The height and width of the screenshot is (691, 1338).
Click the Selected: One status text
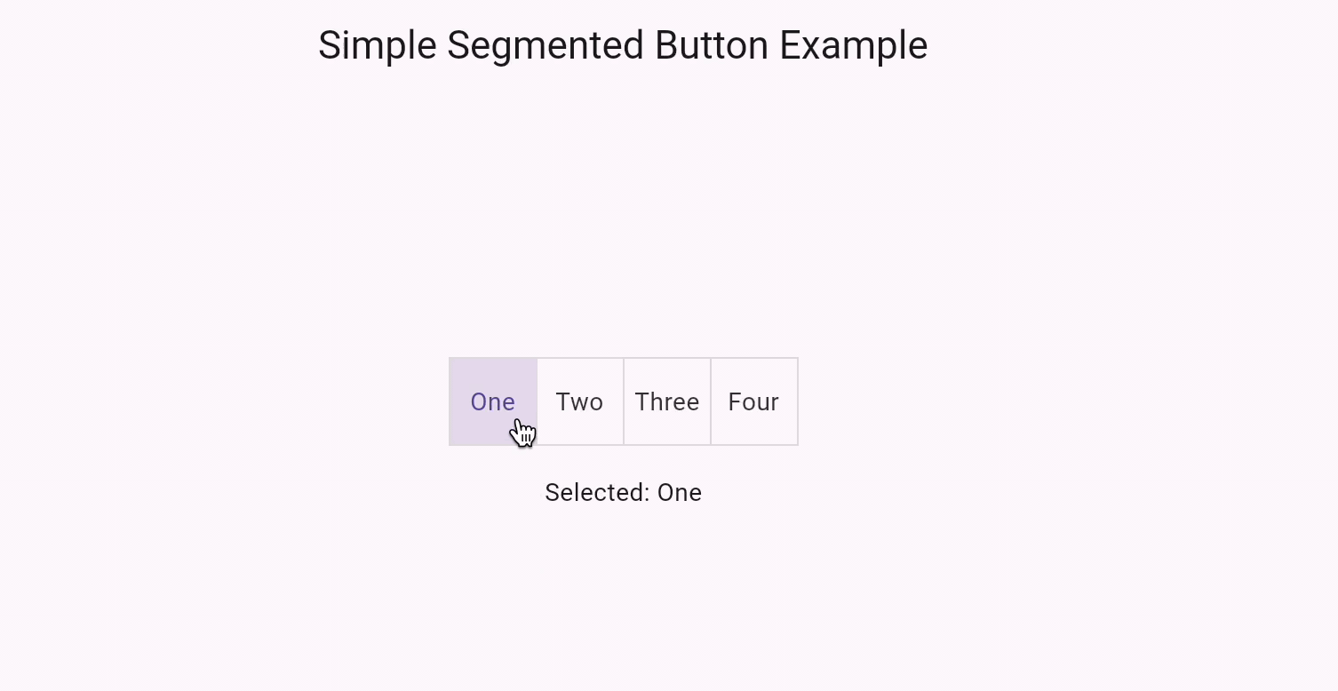623,493
